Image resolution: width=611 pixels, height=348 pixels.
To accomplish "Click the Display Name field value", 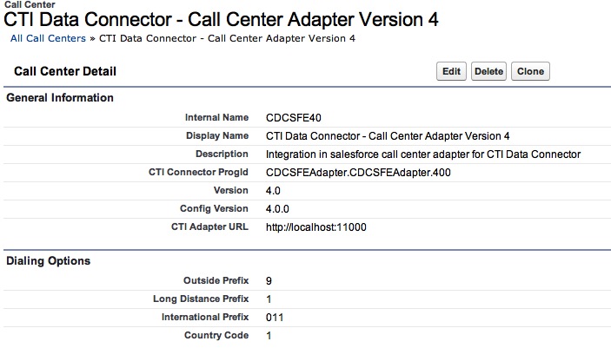I will tap(388, 136).
